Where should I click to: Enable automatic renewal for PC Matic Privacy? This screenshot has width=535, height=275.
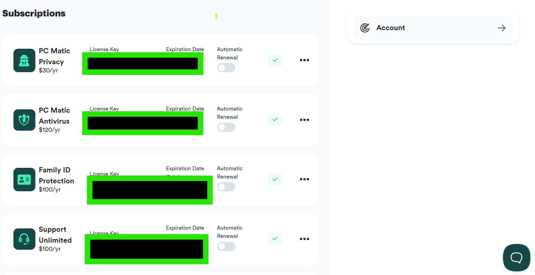pyautogui.click(x=226, y=68)
